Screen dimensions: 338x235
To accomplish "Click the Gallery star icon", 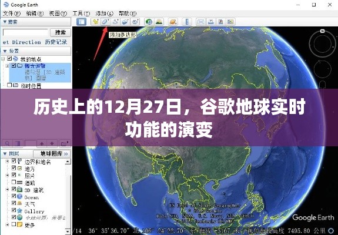I will (19, 210).
